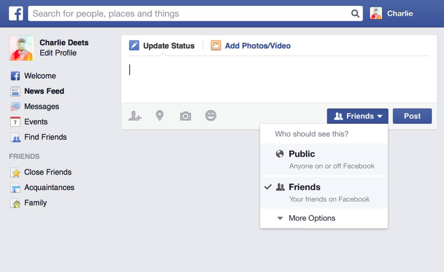Select Public audience option
Viewport: 444px width, 272px height.
click(302, 154)
